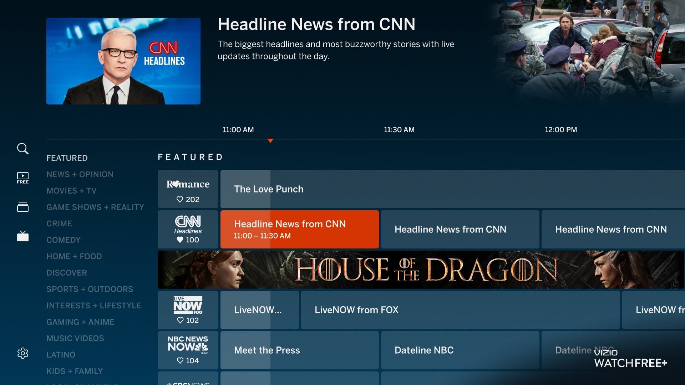Select the currently airing Headline News from CNN
The height and width of the screenshot is (385, 685).
click(x=300, y=229)
